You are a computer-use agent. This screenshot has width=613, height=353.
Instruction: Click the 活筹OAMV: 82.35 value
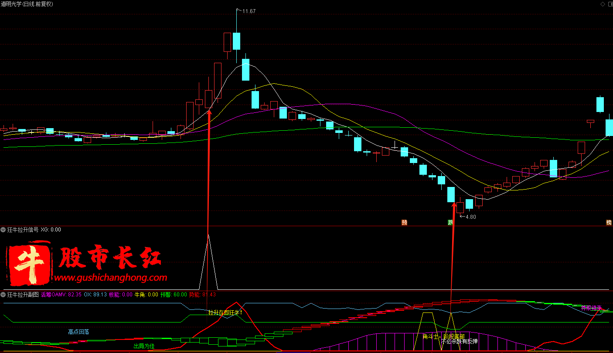(61, 295)
